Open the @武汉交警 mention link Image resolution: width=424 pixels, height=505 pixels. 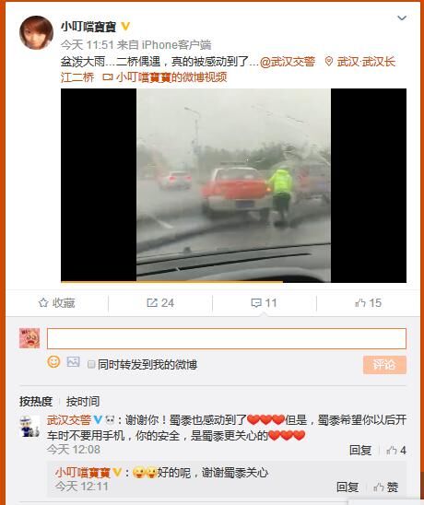point(288,62)
